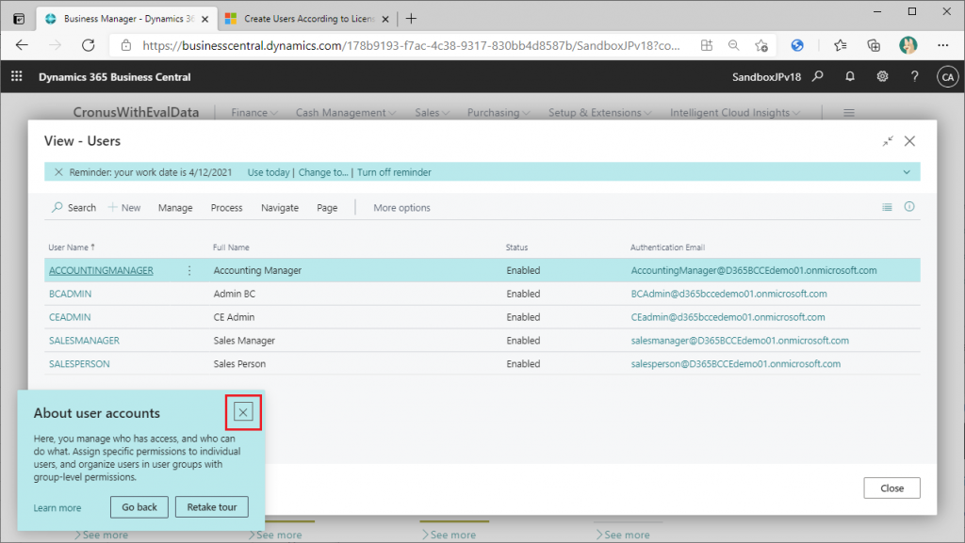Open the tab actions menu icon

pos(19,19)
